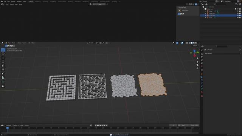Select the Move tool

[x=3, y=58]
